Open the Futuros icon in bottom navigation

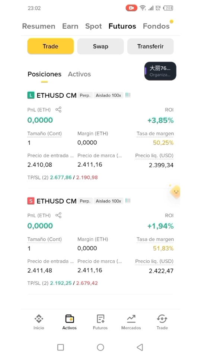pyautogui.click(x=100, y=319)
